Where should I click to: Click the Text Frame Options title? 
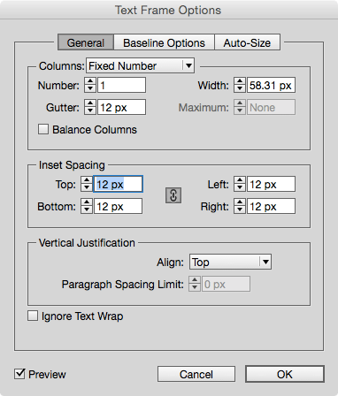(168, 11)
